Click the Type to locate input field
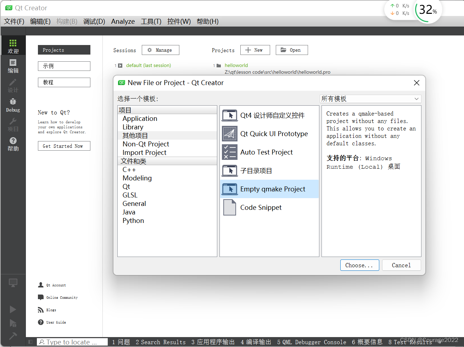The width and height of the screenshot is (464, 347). click(73, 342)
